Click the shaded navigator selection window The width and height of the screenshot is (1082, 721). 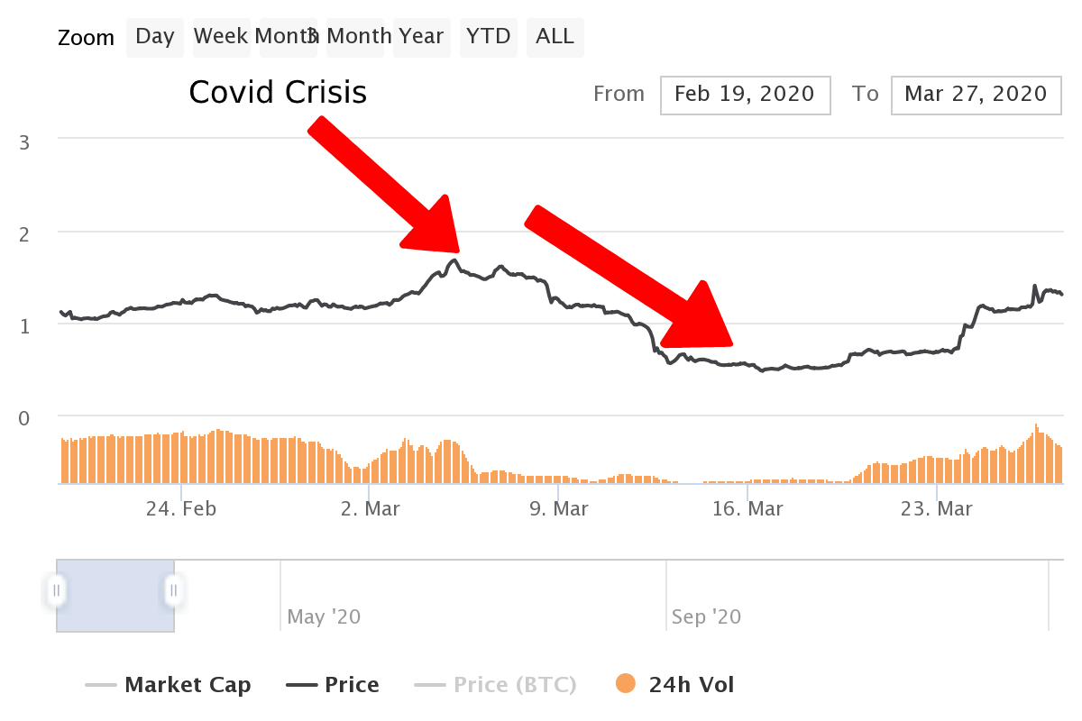click(x=115, y=596)
